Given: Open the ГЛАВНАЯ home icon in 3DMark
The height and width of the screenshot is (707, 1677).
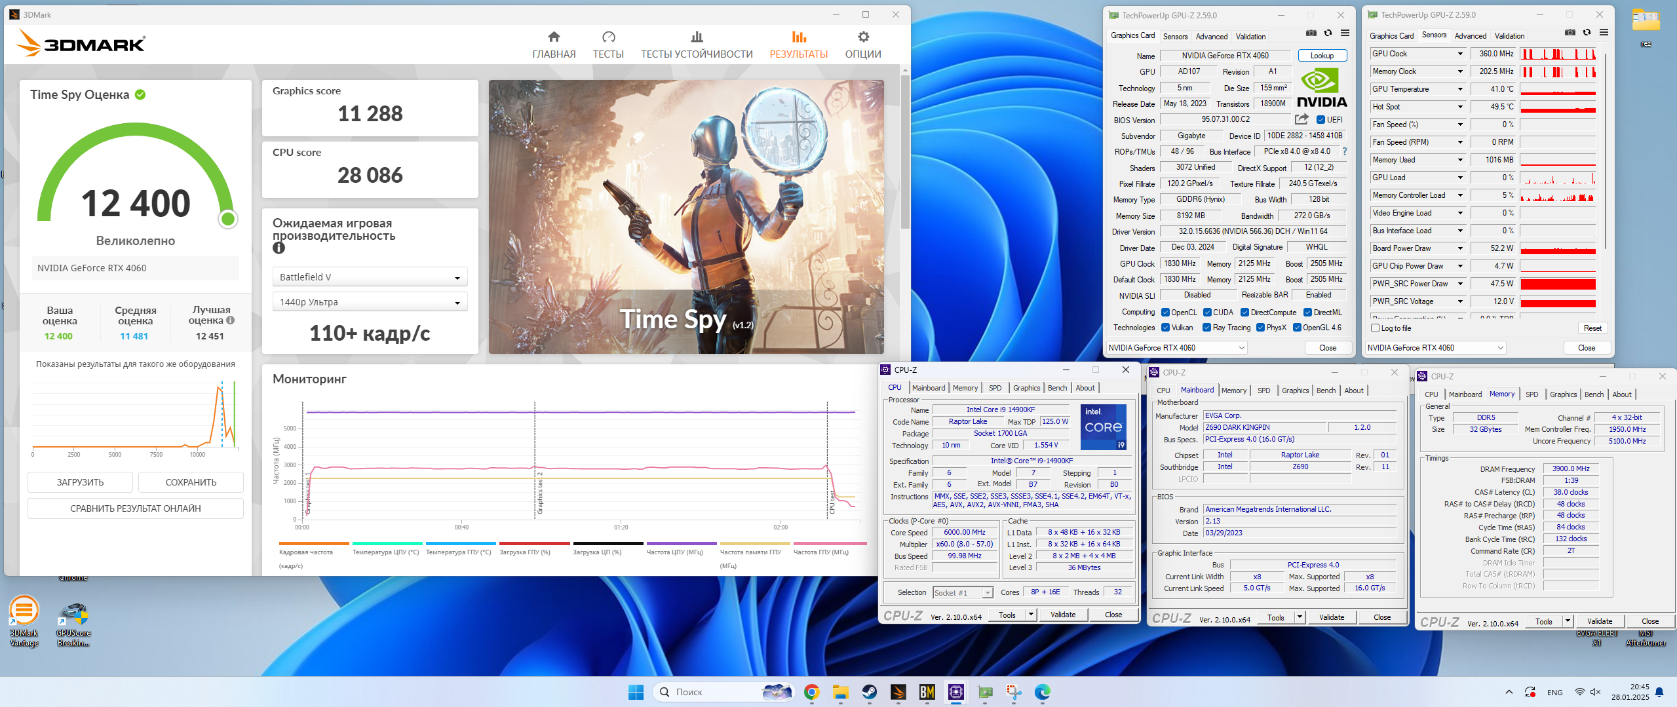Looking at the screenshot, I should 554,37.
